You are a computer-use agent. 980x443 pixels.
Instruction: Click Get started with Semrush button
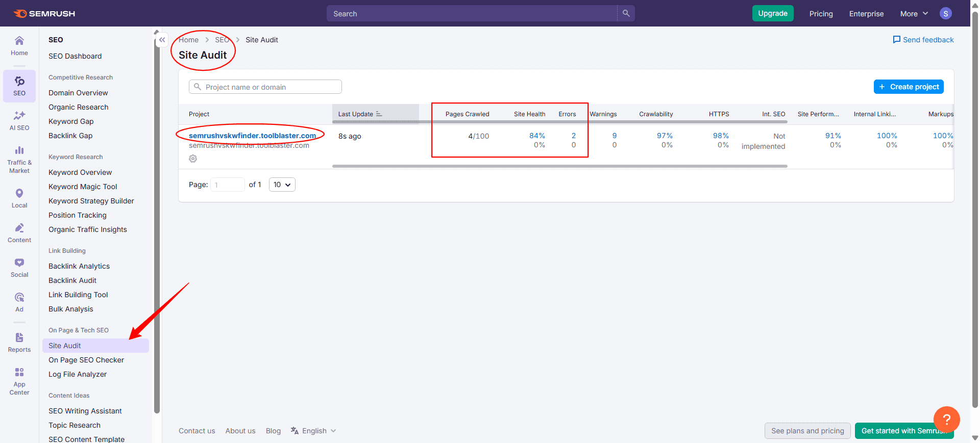904,431
